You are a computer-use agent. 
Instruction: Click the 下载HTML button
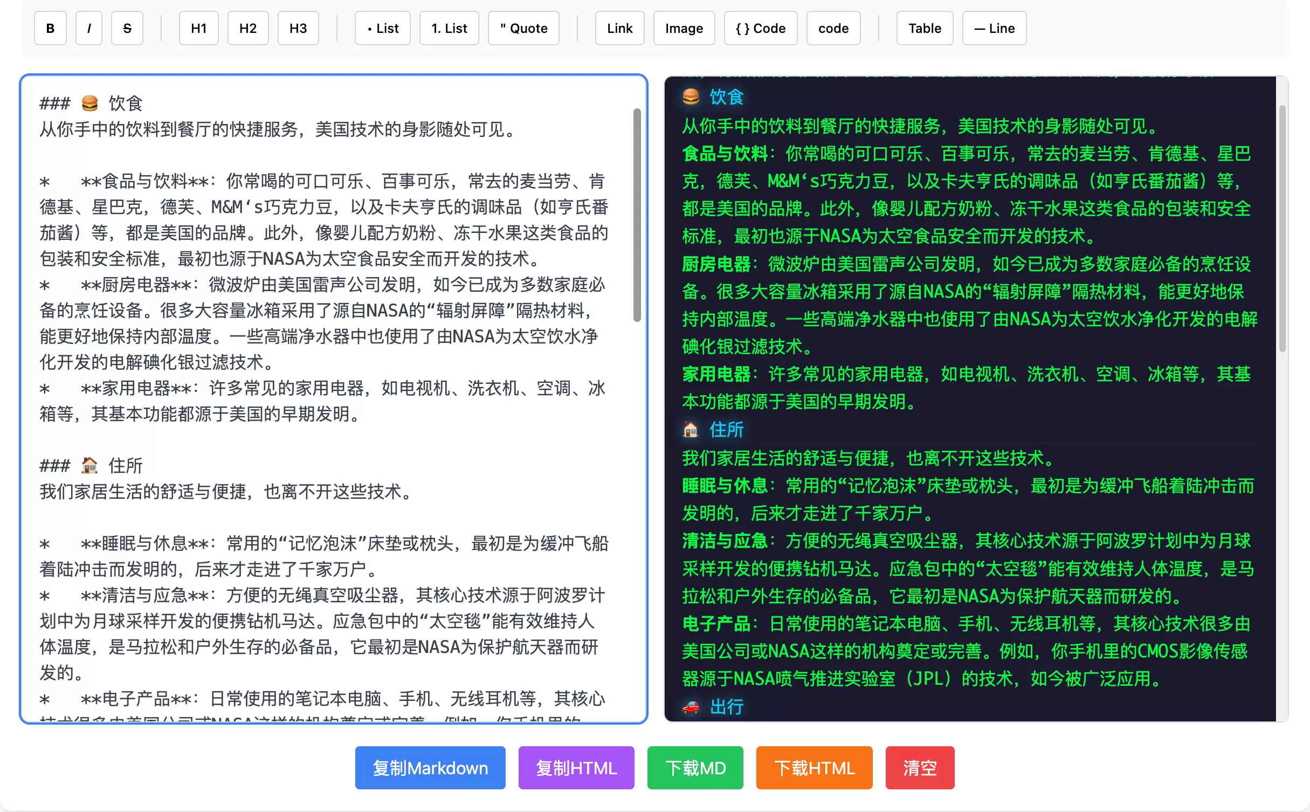point(815,768)
